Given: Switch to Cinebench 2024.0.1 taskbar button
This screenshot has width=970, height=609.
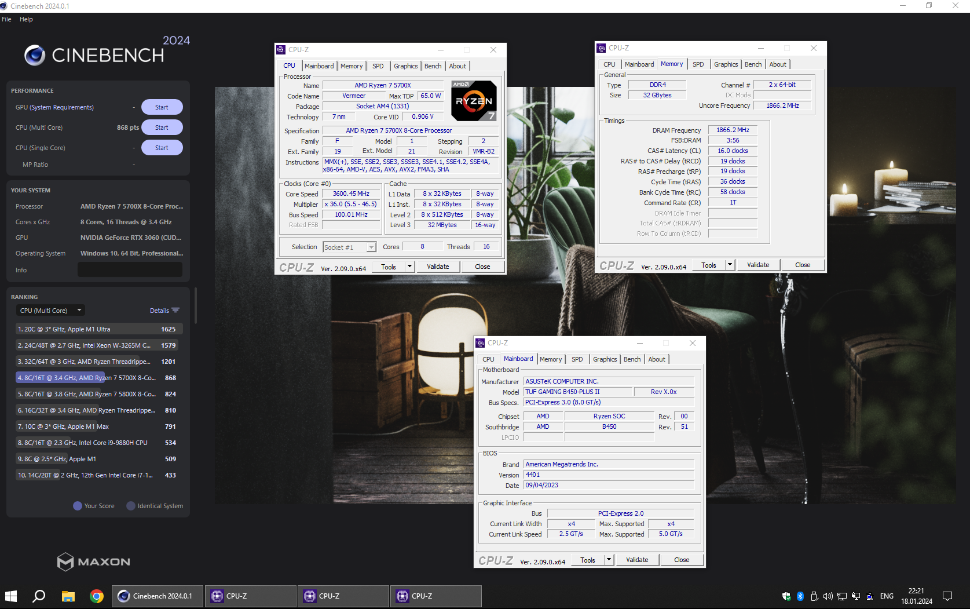Looking at the screenshot, I should pyautogui.click(x=157, y=596).
